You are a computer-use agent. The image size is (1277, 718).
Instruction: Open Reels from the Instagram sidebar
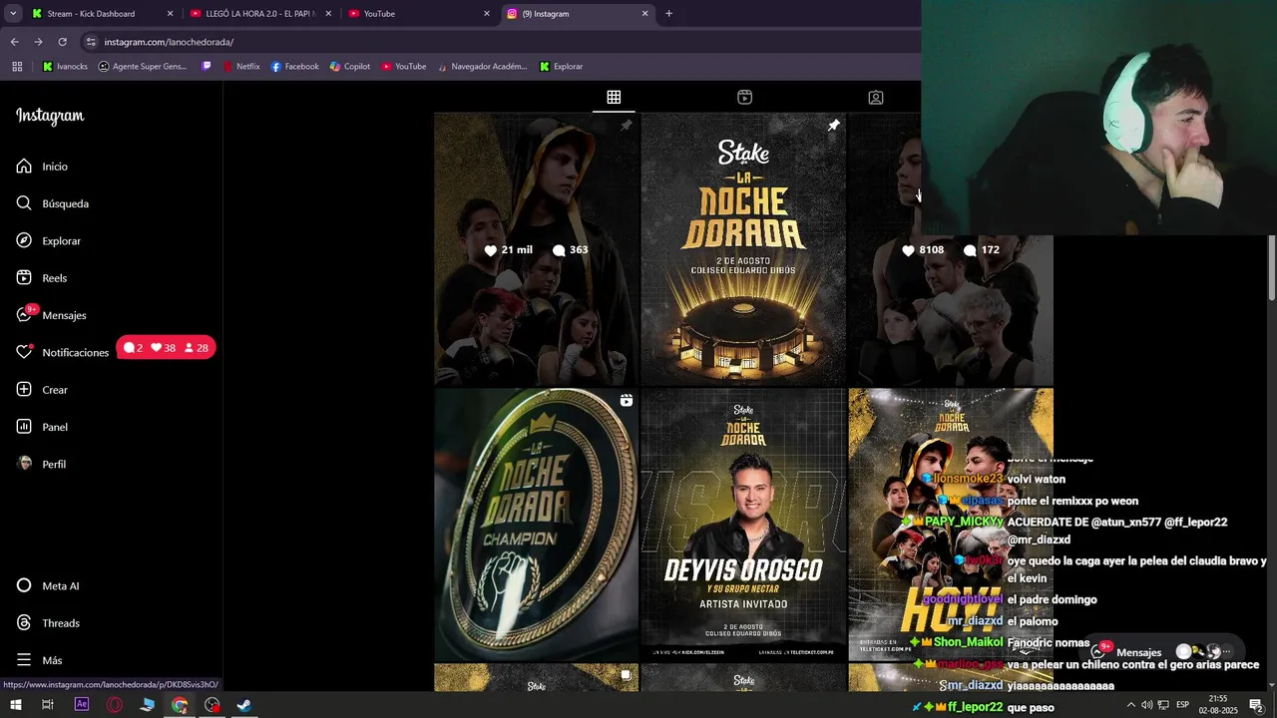coord(41,278)
